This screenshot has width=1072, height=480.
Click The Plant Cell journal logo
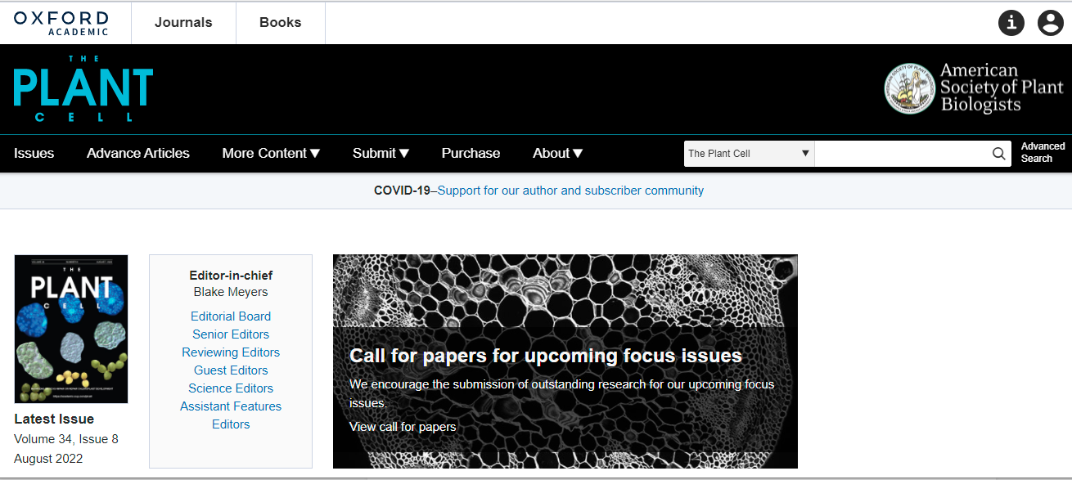pyautogui.click(x=83, y=89)
